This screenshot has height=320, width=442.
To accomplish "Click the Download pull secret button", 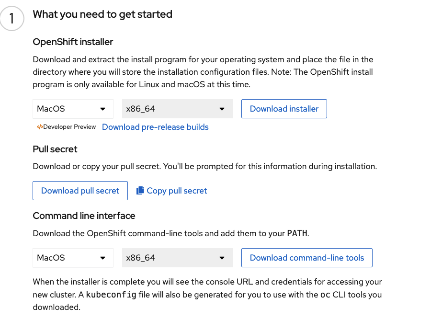I will (x=80, y=191).
